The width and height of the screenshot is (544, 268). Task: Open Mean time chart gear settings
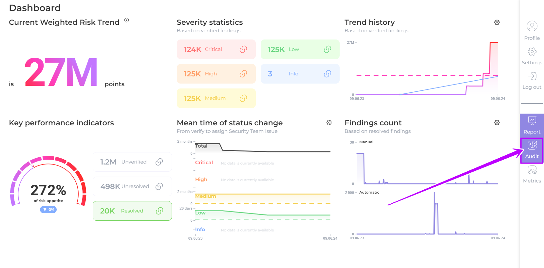[329, 122]
